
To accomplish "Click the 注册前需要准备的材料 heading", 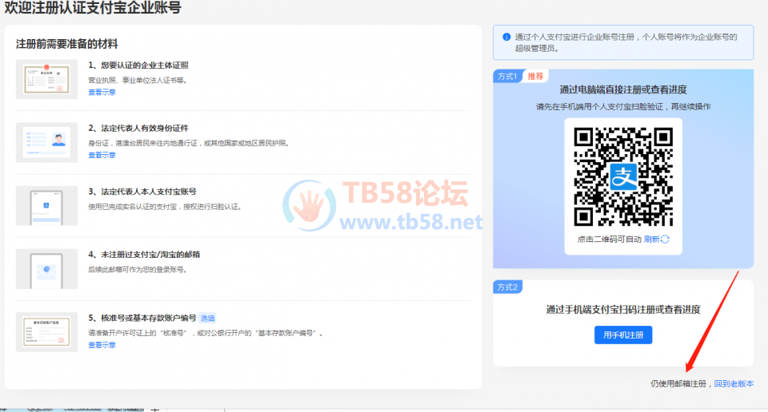I will pos(66,44).
